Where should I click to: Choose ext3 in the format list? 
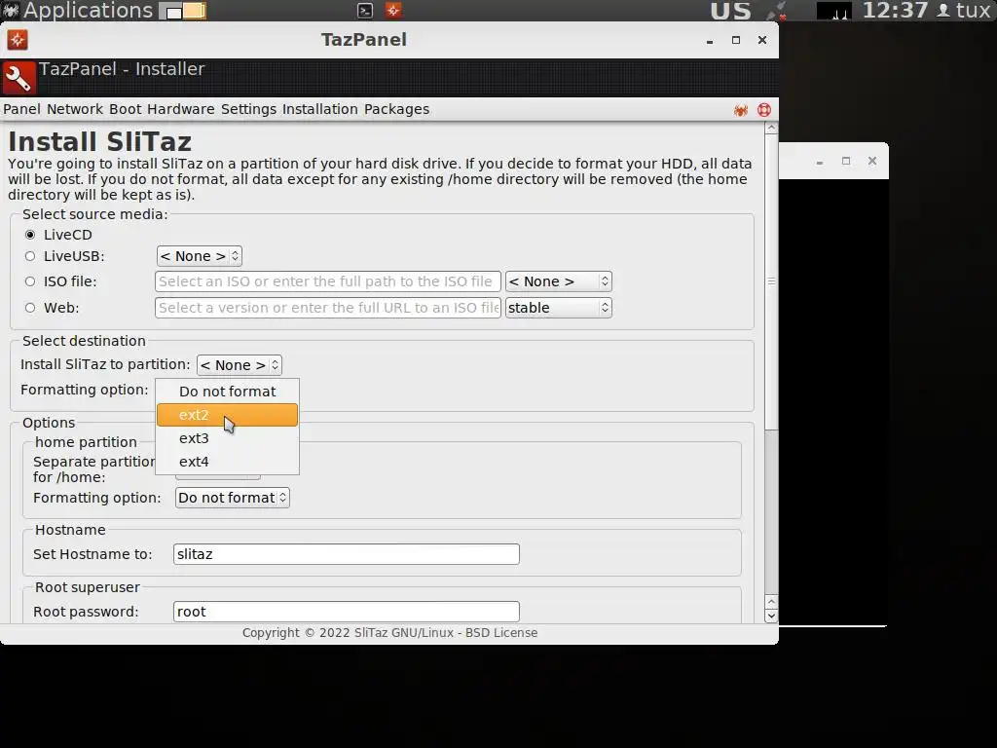pos(227,438)
